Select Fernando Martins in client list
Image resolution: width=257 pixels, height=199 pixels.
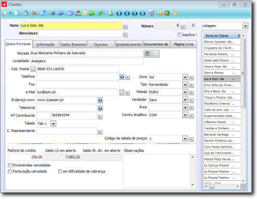pos(222,54)
